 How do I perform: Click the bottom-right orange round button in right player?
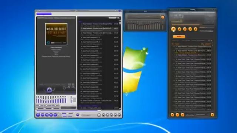click(x=212, y=115)
